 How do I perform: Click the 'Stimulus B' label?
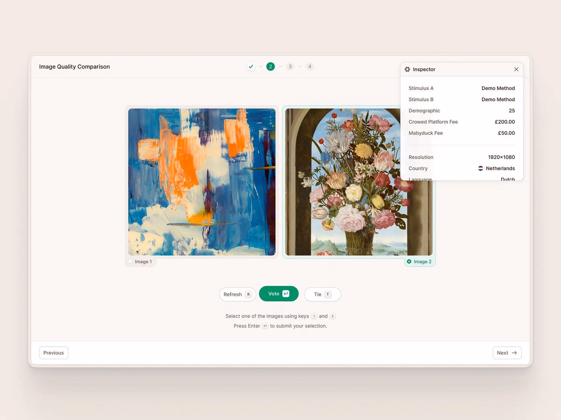(421, 99)
